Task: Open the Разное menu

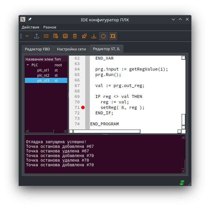Action: pyautogui.click(x=50, y=27)
